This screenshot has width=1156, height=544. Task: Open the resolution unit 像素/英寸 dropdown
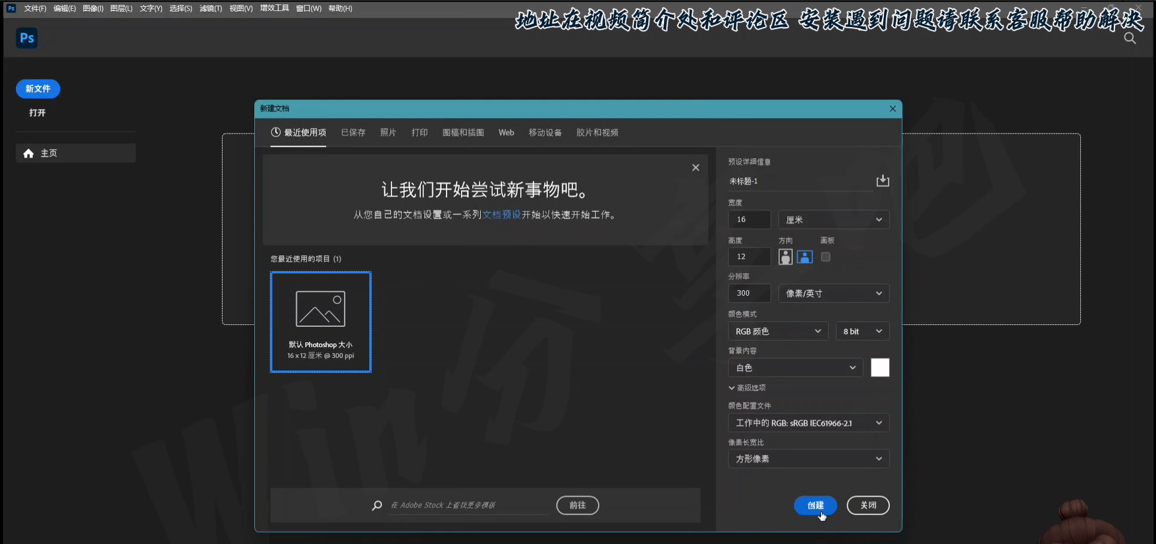point(834,293)
